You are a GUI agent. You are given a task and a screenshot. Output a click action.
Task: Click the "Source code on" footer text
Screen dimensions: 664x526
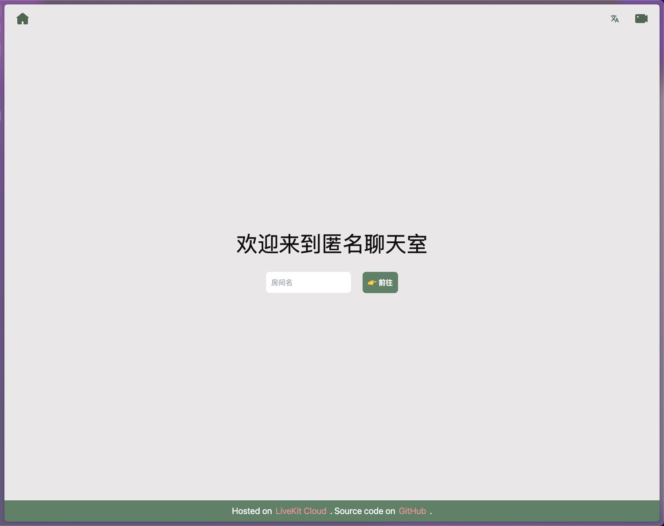tap(365, 511)
